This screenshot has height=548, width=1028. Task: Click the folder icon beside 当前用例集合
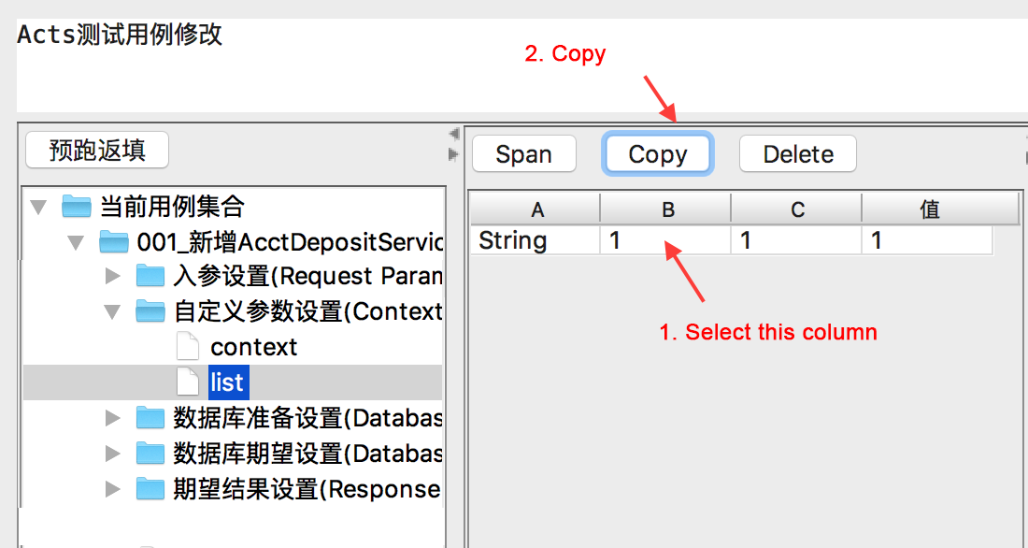(x=77, y=207)
